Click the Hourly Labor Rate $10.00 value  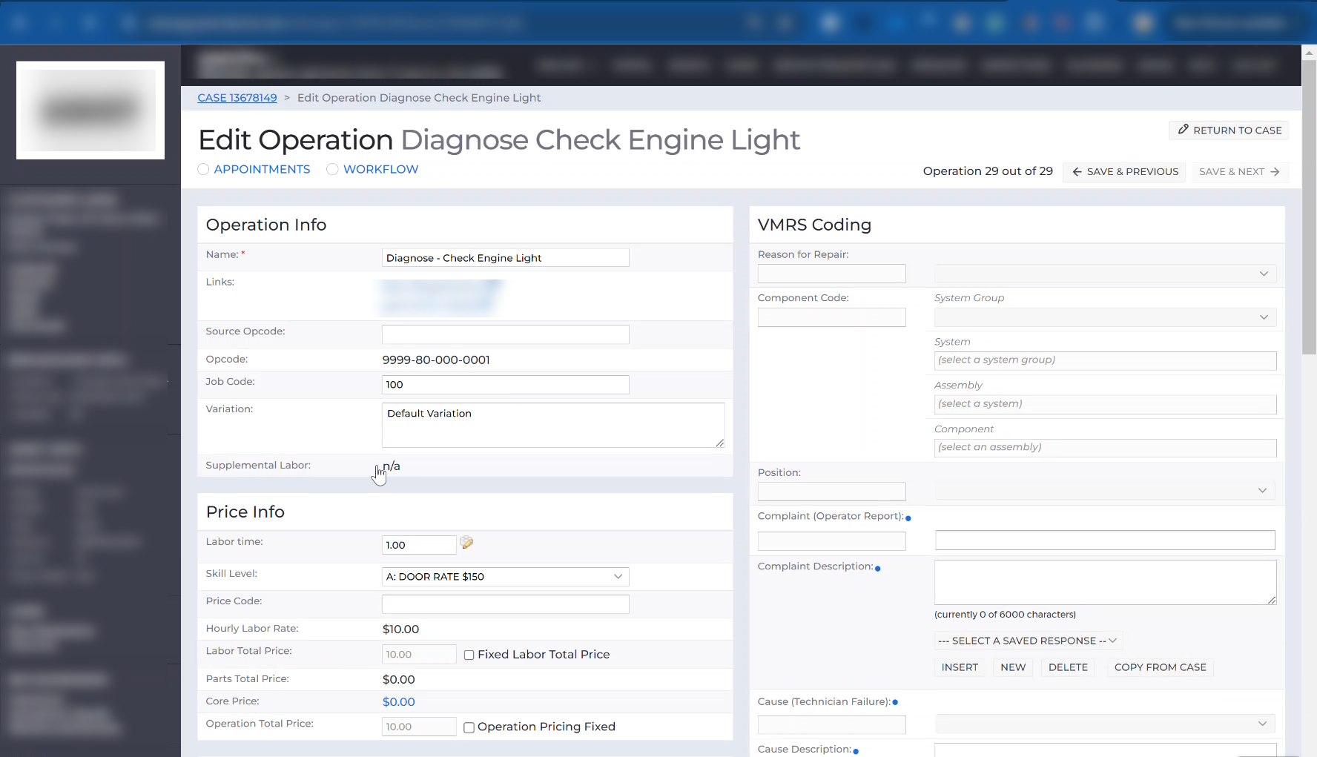[401, 629]
